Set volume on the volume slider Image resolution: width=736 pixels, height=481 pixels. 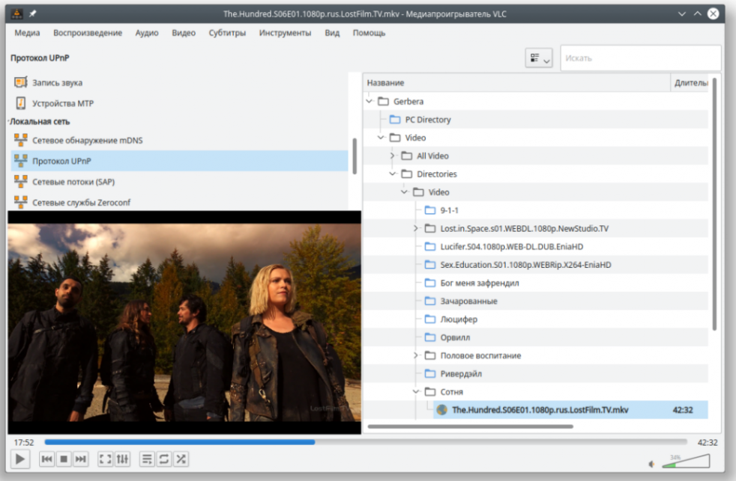pos(686,462)
